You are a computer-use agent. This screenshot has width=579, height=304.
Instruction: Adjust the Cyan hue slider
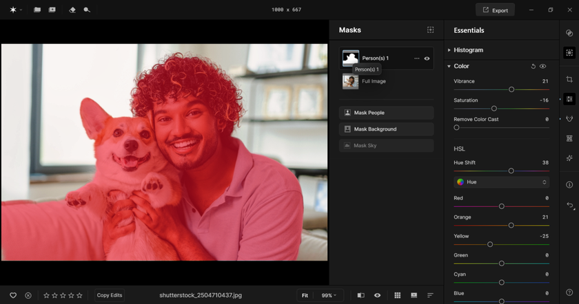coord(502,282)
